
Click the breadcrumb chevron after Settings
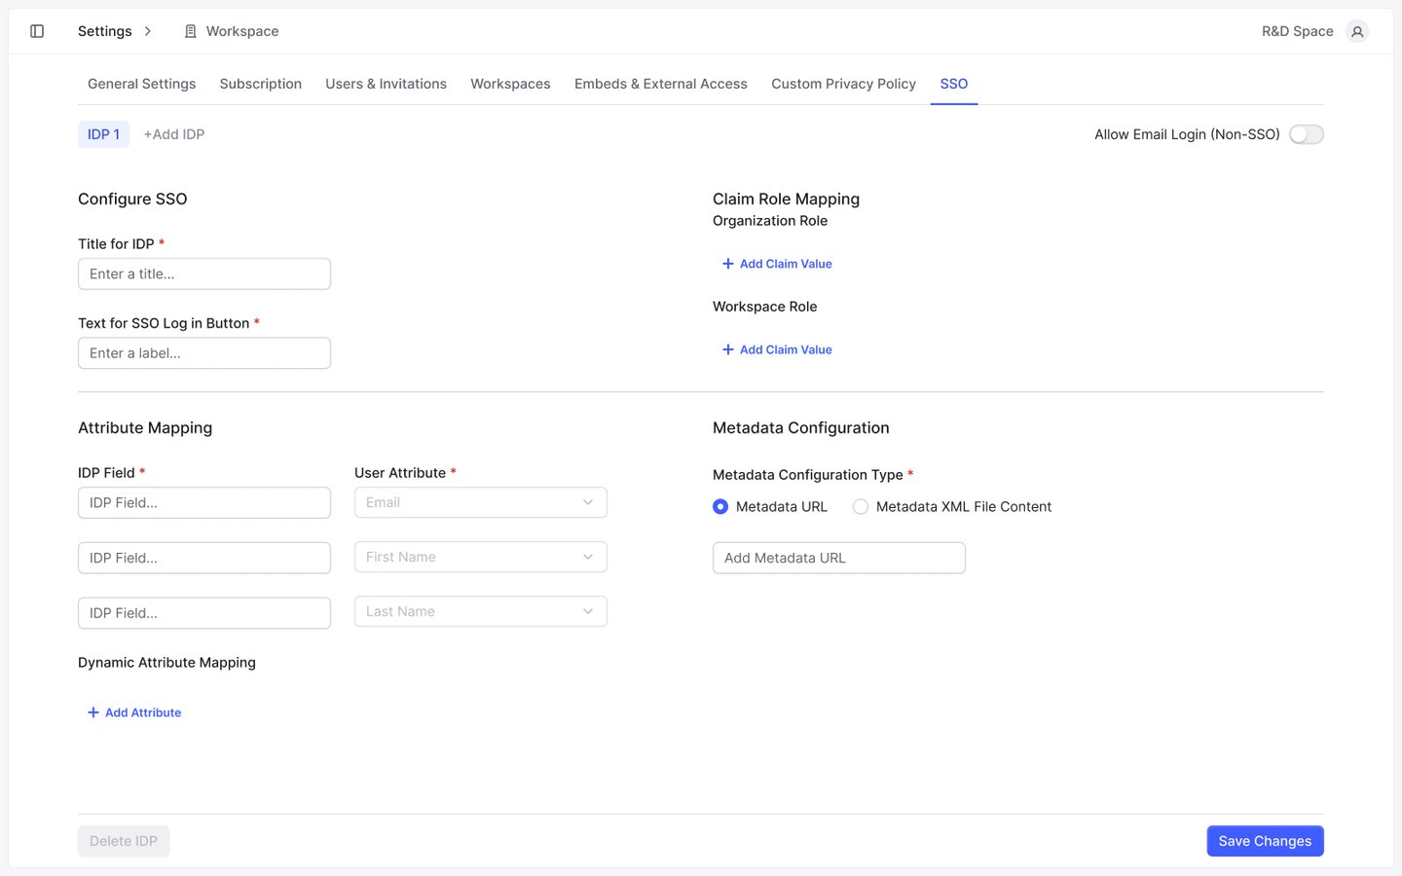tap(148, 31)
